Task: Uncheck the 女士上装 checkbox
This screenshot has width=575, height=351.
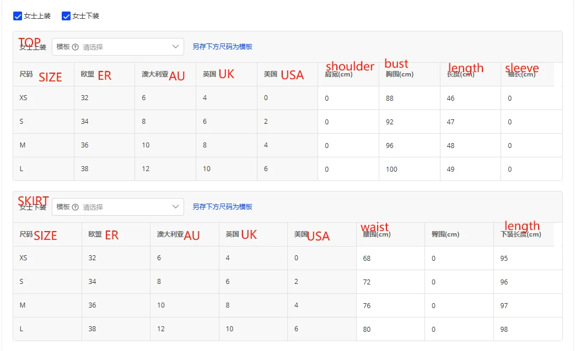Action: point(18,16)
